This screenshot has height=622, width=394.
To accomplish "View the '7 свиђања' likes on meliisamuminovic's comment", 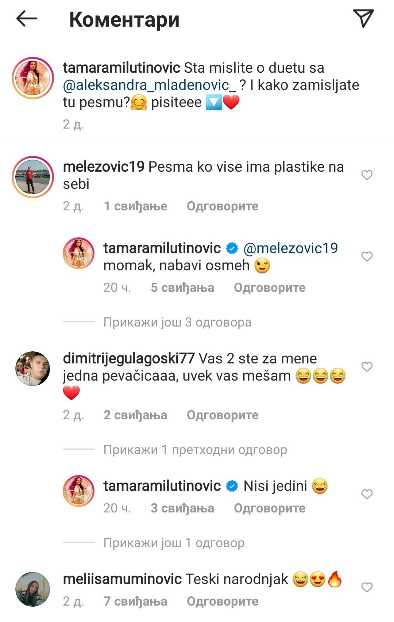I will tap(135, 601).
